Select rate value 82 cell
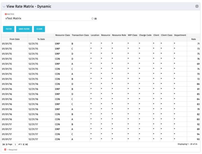Screen dimensions: 202x154 [194, 114]
